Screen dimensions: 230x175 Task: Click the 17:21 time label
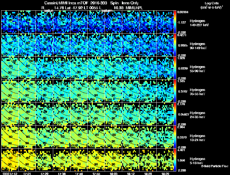(27, 174)
